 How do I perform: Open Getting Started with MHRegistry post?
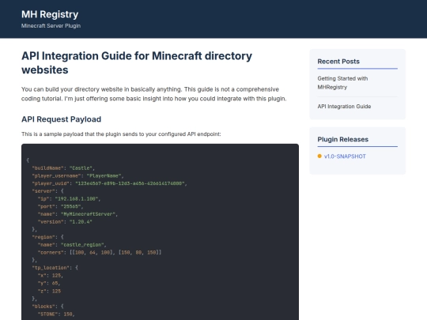(x=342, y=83)
